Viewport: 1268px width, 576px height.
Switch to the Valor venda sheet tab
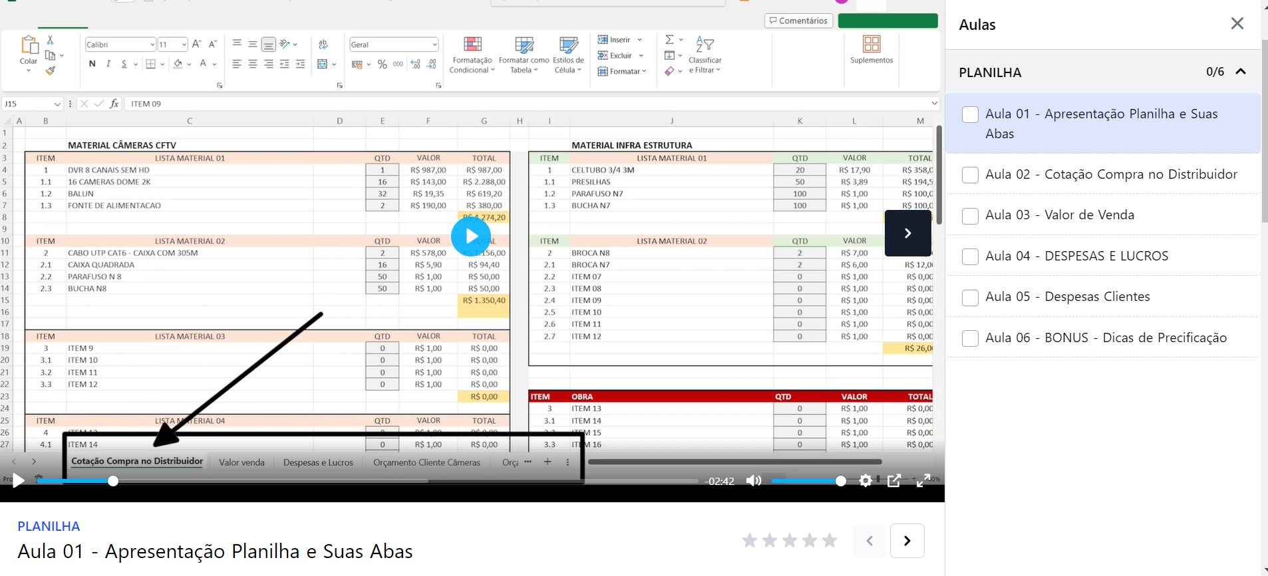tap(241, 462)
